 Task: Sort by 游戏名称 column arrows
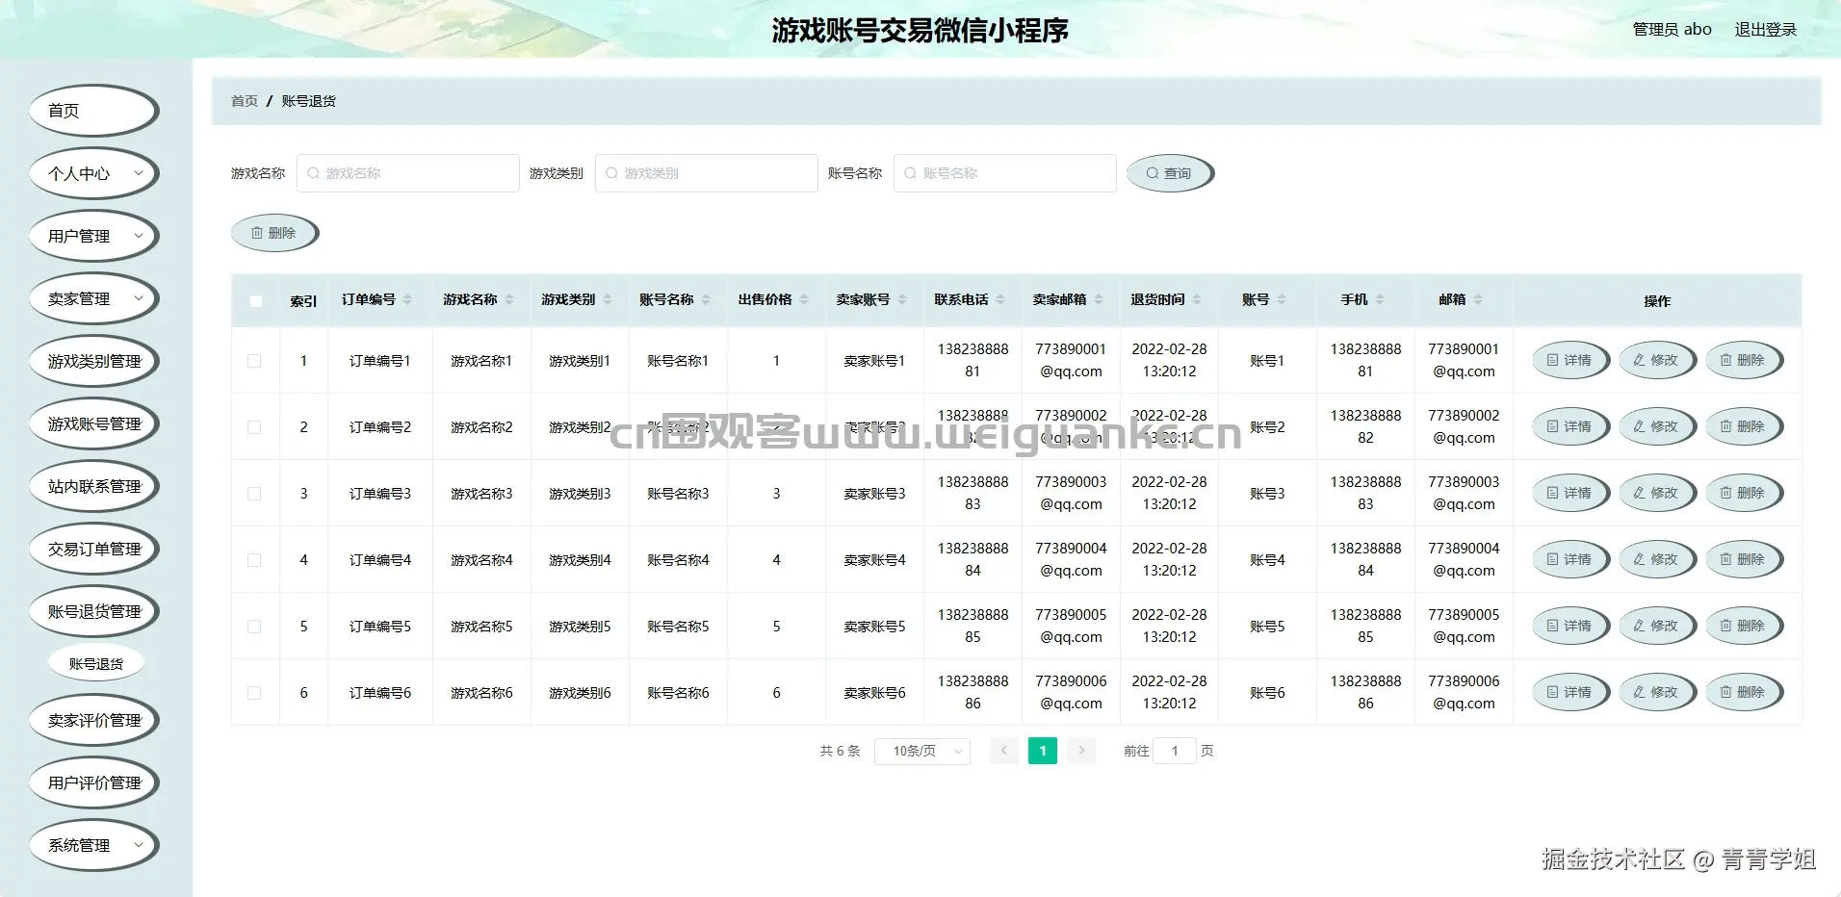pos(509,299)
